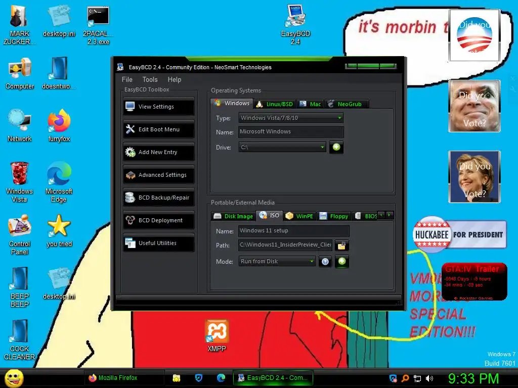Select the ISO media tab

click(270, 215)
